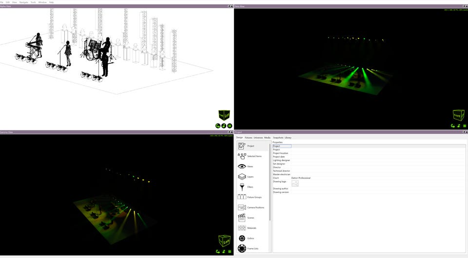Switch to the Fixtures tab
This screenshot has width=468, height=258.
pyautogui.click(x=248, y=138)
